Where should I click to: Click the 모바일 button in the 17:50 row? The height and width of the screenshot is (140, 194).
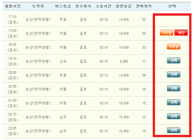pyautogui.click(x=166, y=32)
